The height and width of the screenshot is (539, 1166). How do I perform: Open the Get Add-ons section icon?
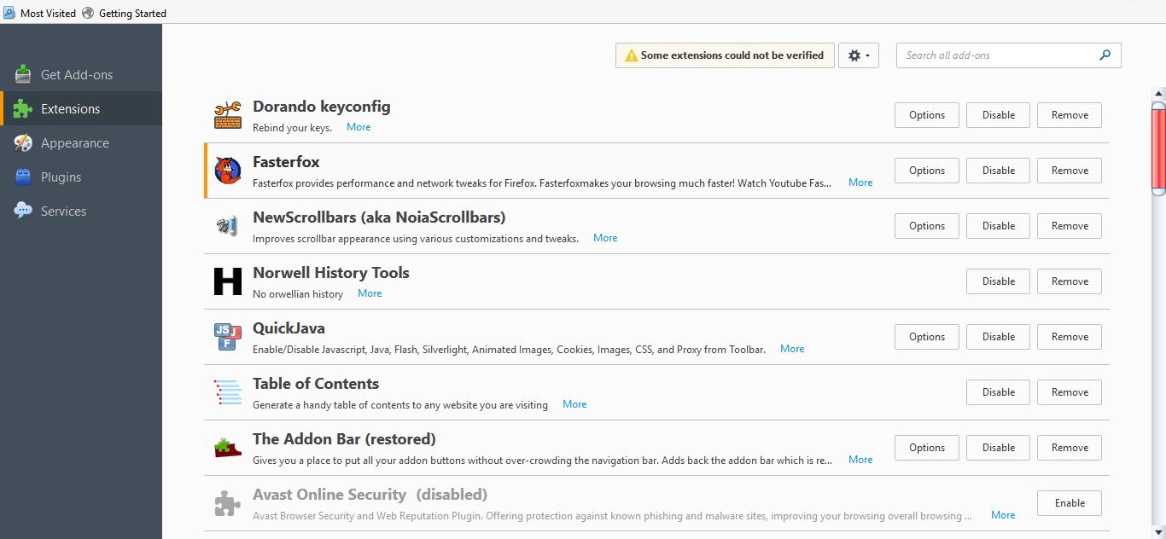pos(22,74)
